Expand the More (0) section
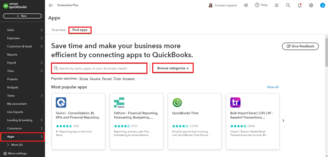 (9, 145)
